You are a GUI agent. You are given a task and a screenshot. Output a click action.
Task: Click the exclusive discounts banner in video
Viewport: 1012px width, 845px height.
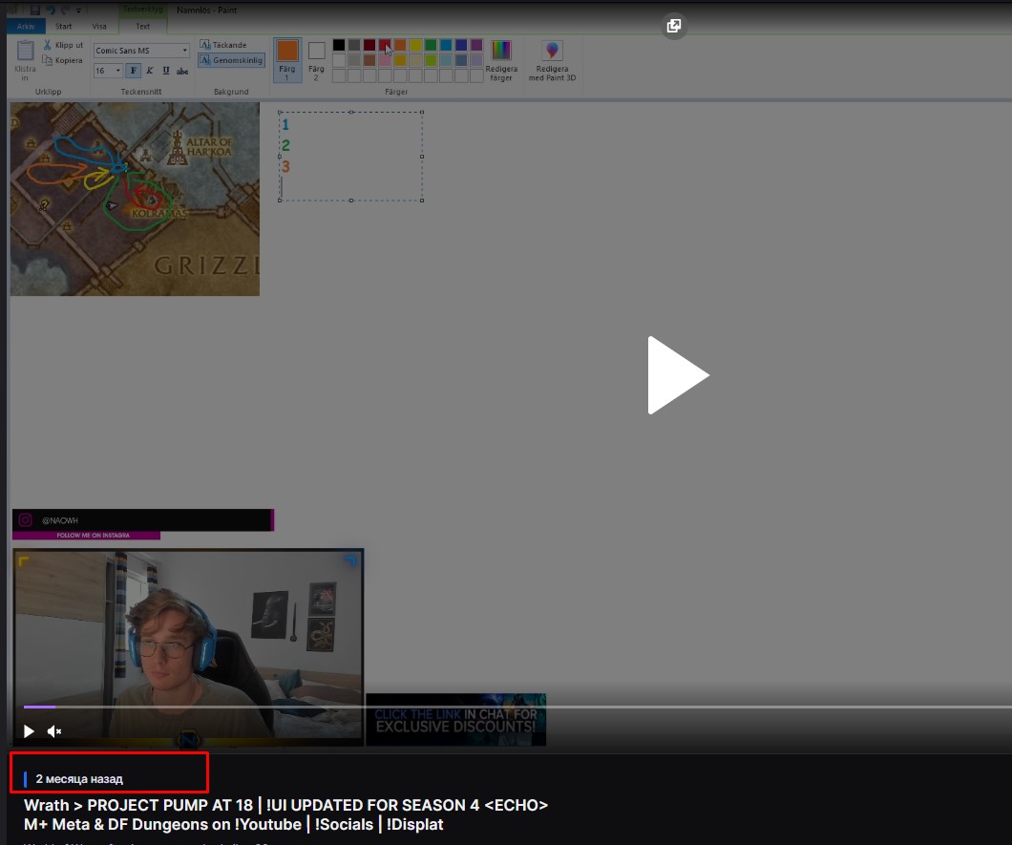455,720
